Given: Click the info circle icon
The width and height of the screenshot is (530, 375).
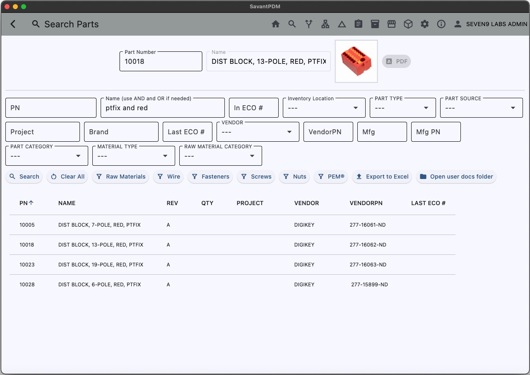Looking at the screenshot, I should click(441, 24).
